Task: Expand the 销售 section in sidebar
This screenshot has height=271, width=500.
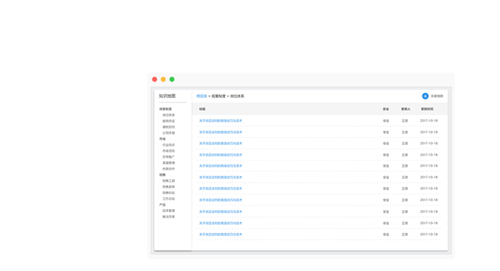Action: coord(162,175)
